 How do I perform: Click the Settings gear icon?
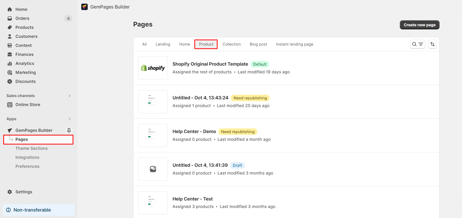10,192
